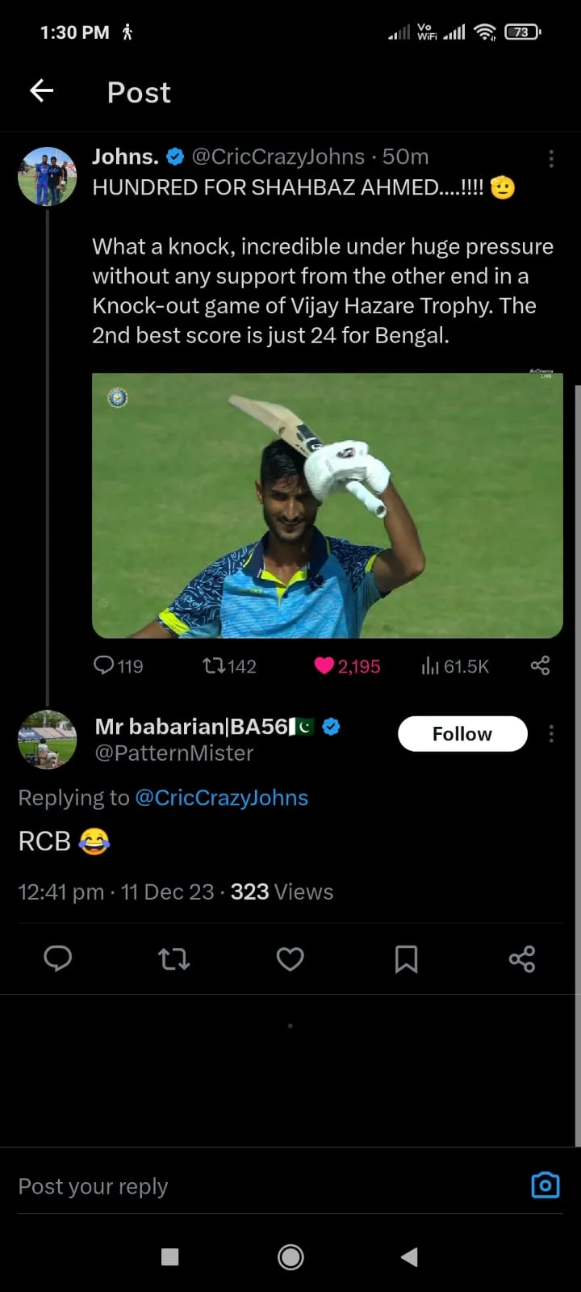Tap the comment icon showing 119 replies

point(105,665)
